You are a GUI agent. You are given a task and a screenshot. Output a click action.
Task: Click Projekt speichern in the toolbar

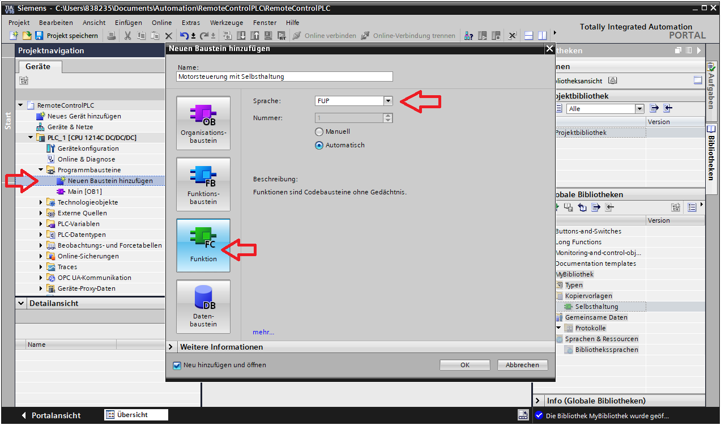pyautogui.click(x=66, y=36)
